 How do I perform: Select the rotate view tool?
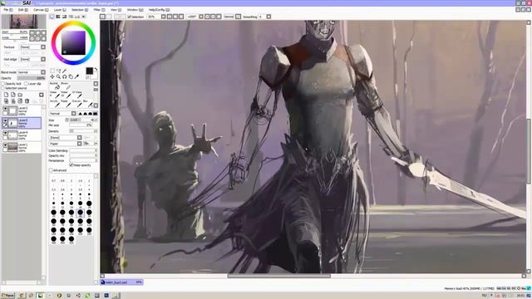coord(65,77)
